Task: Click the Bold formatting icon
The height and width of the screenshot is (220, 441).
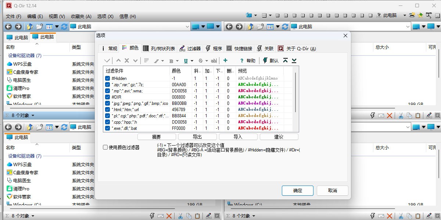Action: [171, 60]
